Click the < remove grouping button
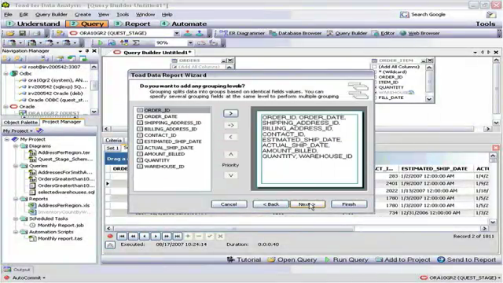 [x=230, y=137]
